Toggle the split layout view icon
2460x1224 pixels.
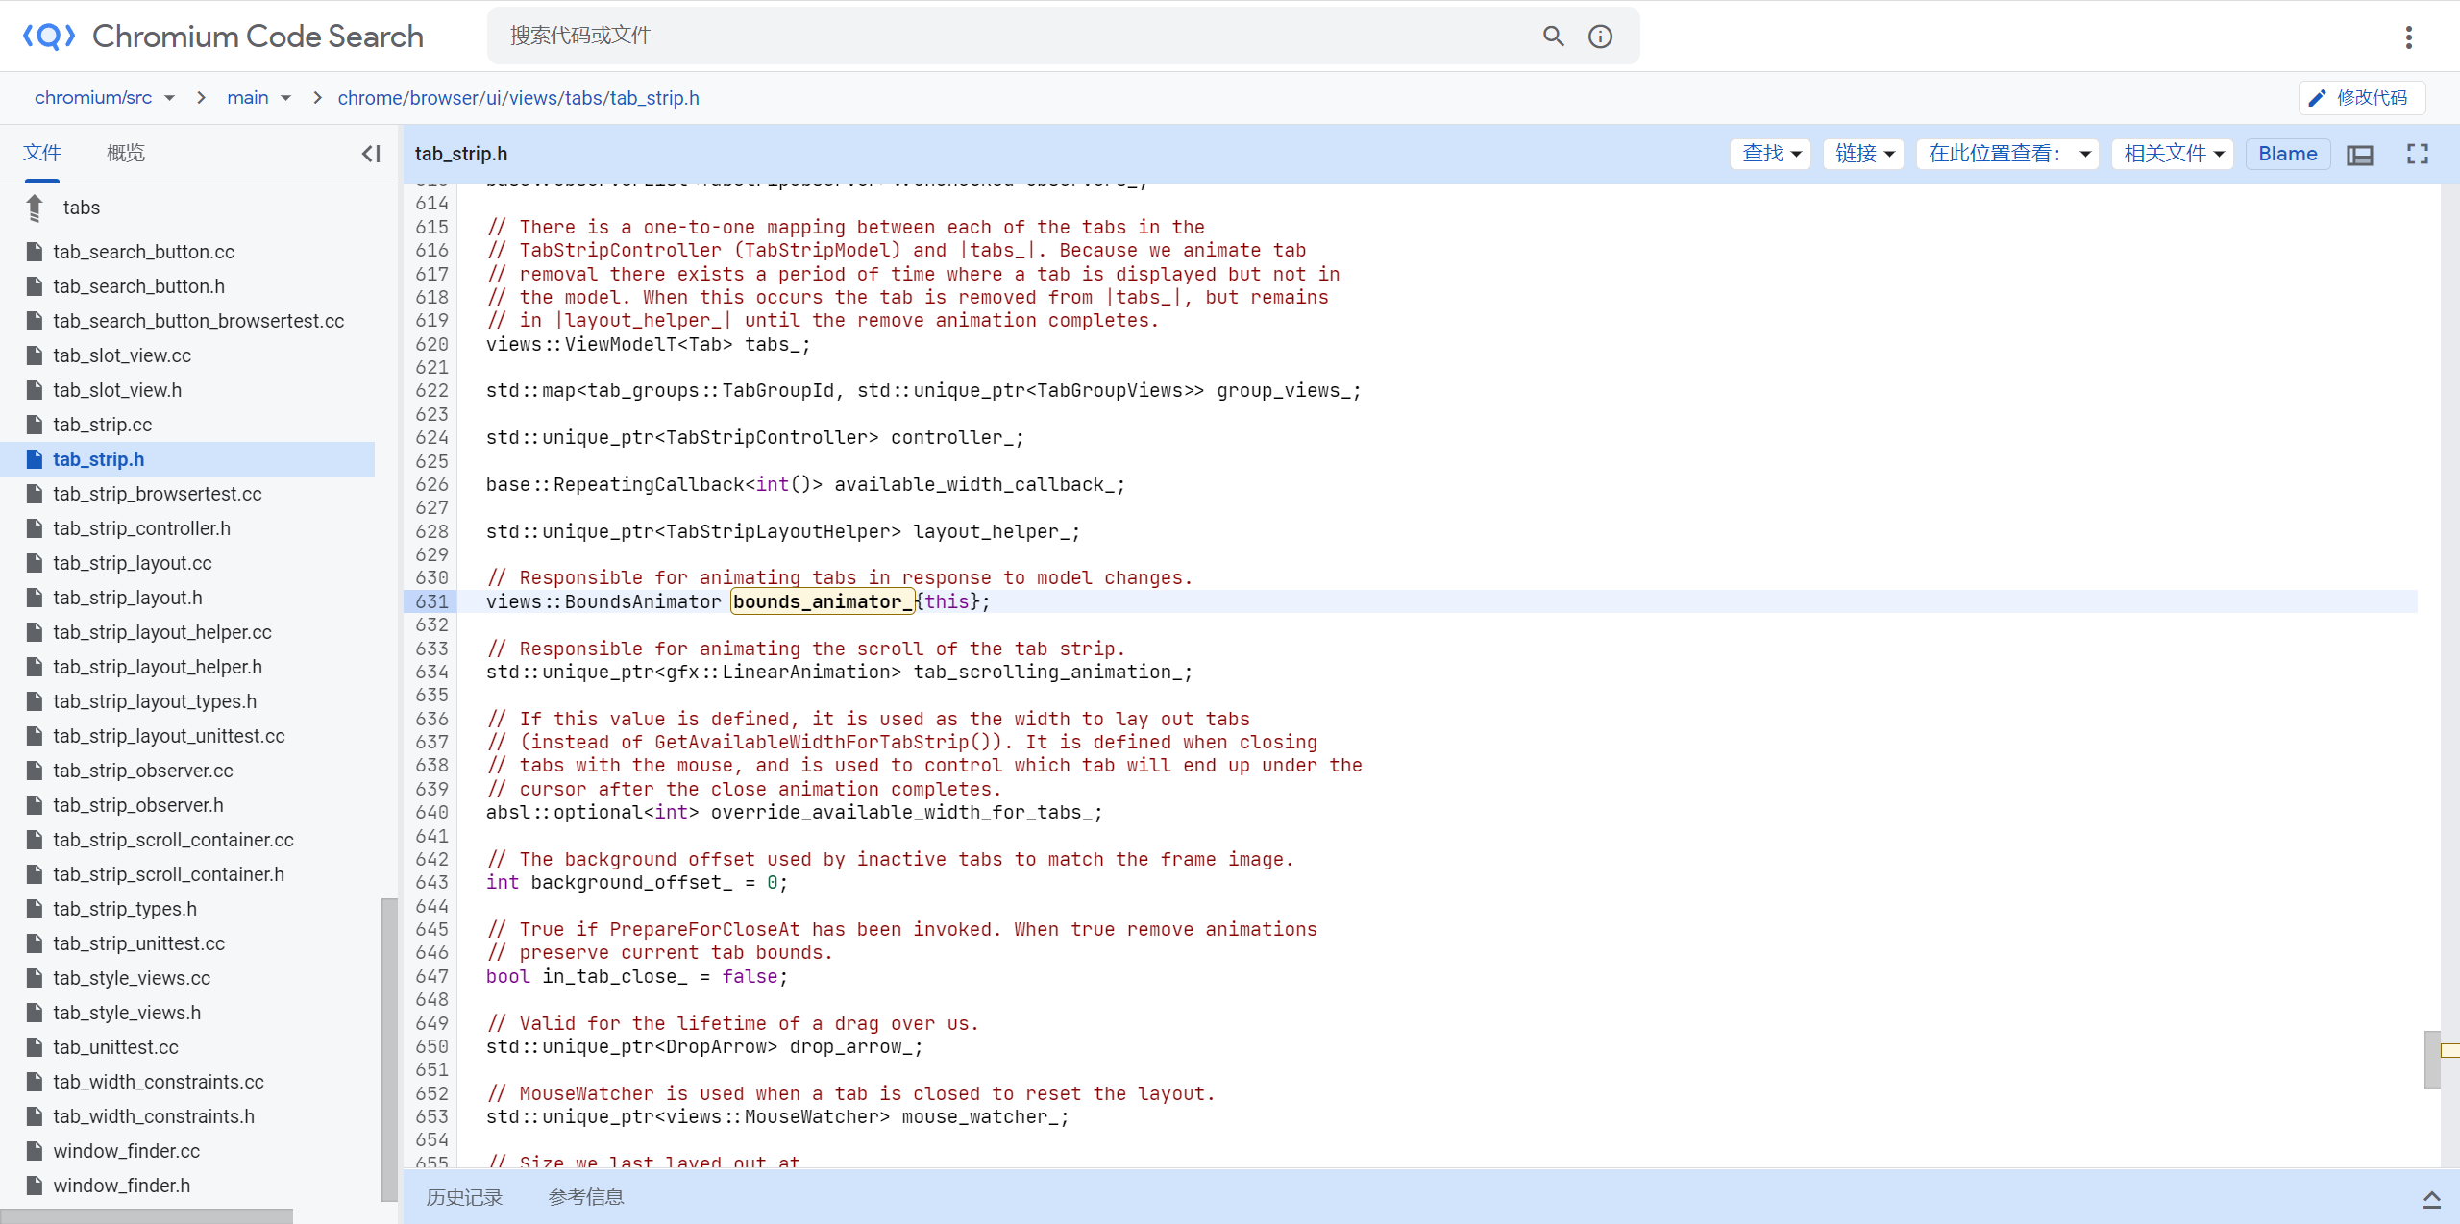(2360, 154)
